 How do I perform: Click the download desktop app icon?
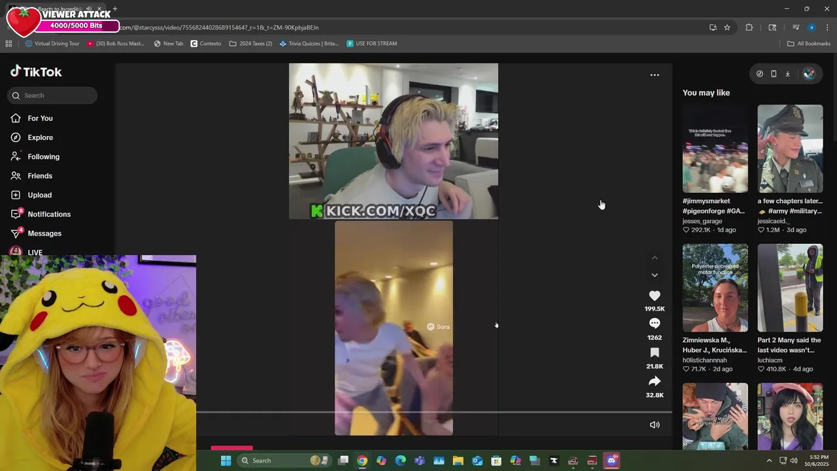click(787, 74)
